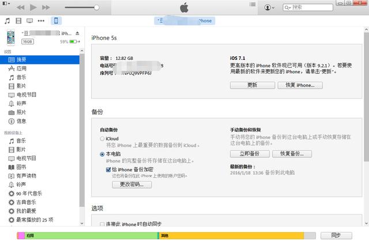Open the mini player menu icon
This screenshot has height=245, width=369.
click(6, 3)
